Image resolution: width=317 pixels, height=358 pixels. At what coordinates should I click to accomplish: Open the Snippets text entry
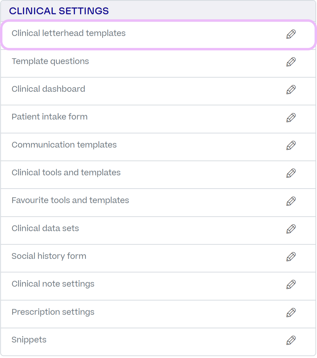point(29,340)
